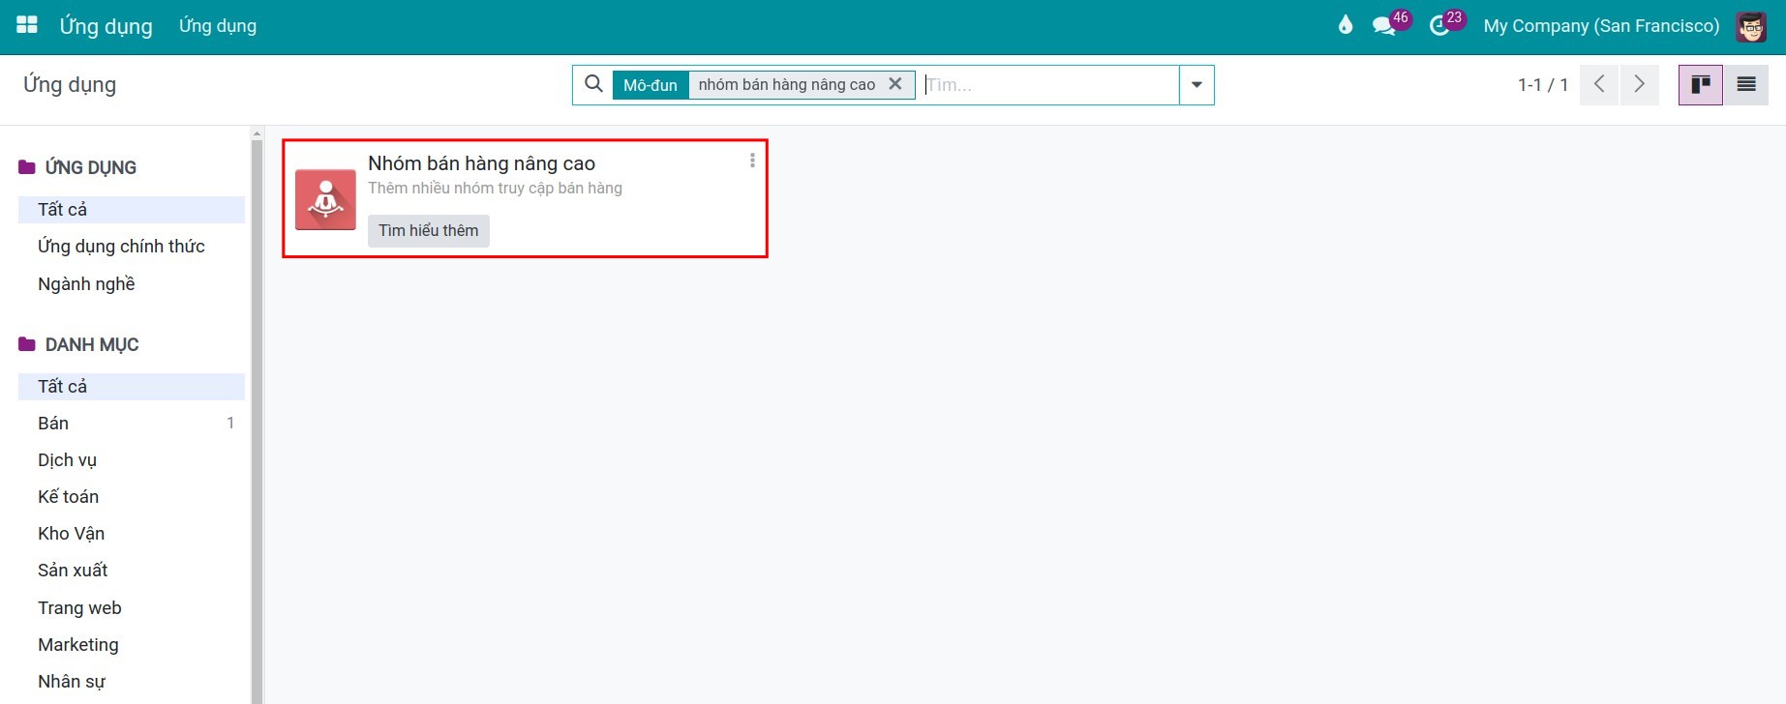Click the 'Thêm nhiều nhóm truy cập bán hàng' description
Screen dimensions: 1786x704
pos(495,189)
